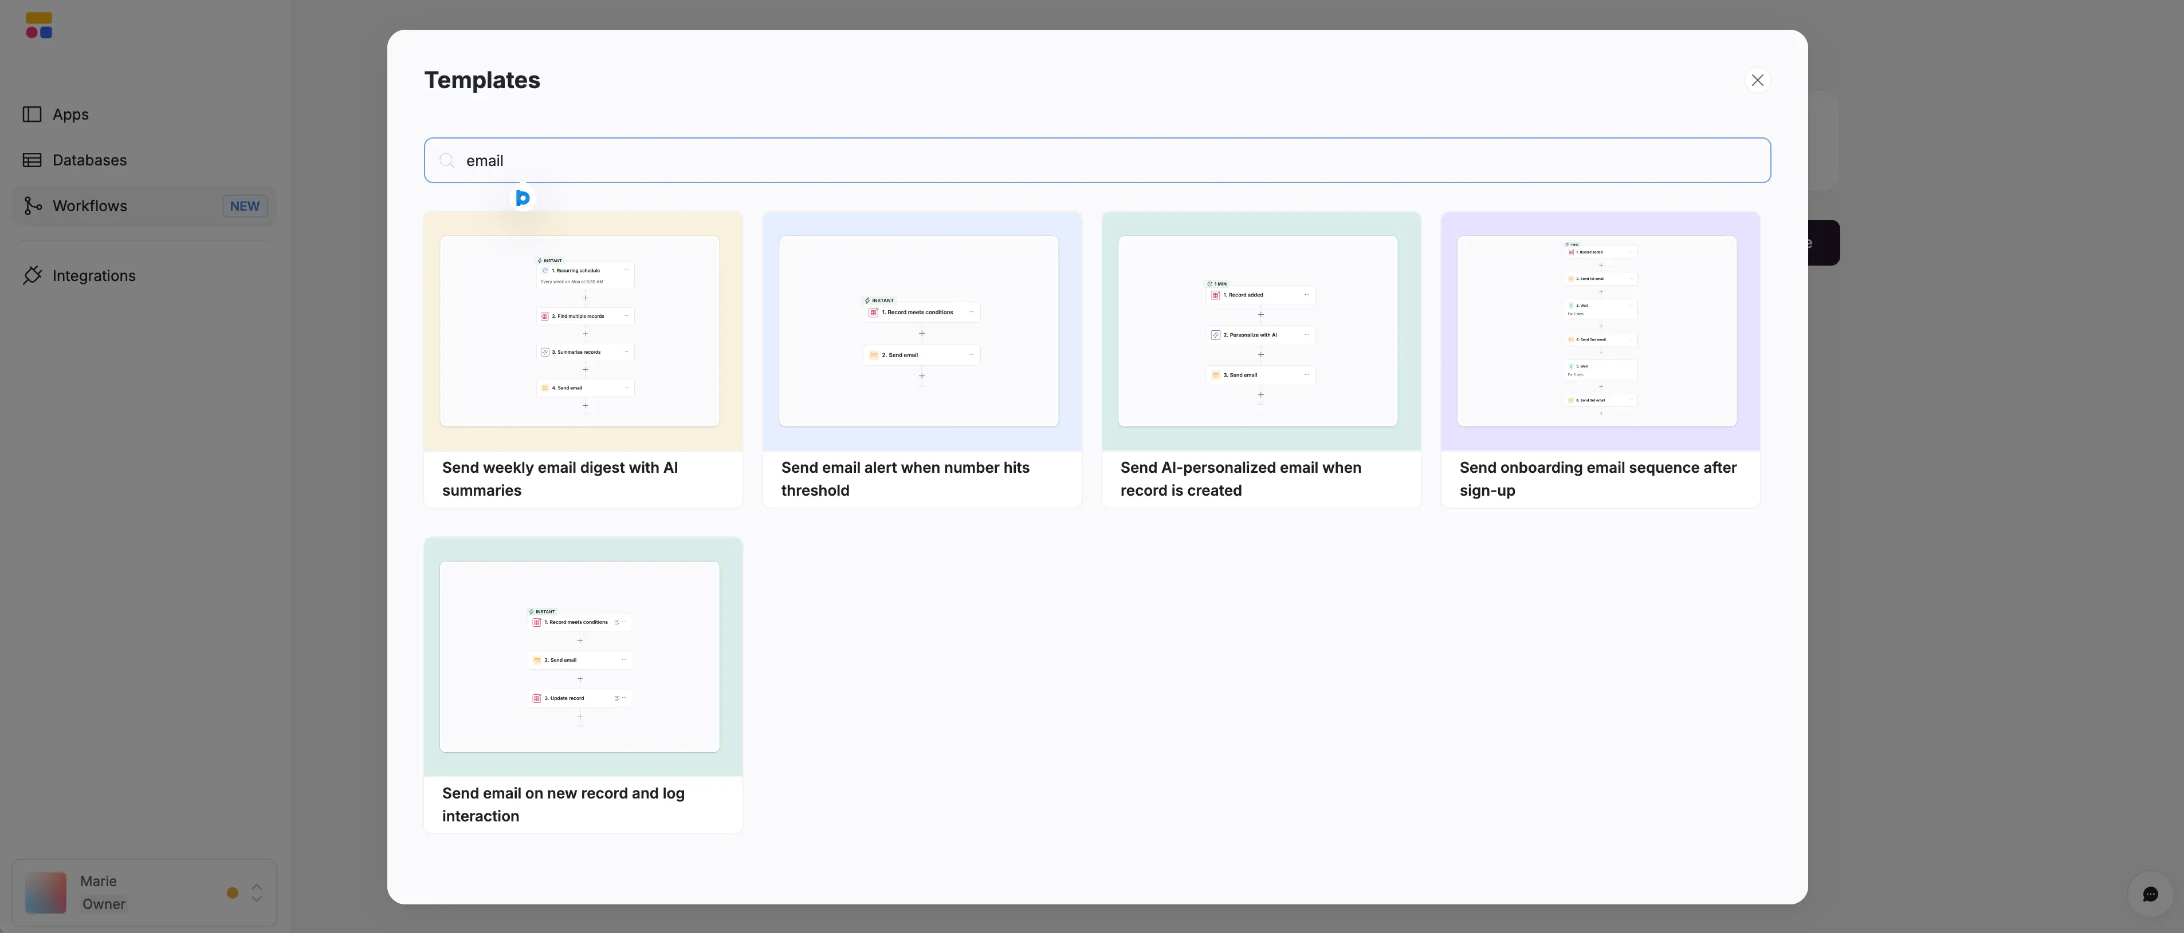Select the Workflows branch icon in the sidebar
This screenshot has width=2184, height=933.
pyautogui.click(x=32, y=206)
